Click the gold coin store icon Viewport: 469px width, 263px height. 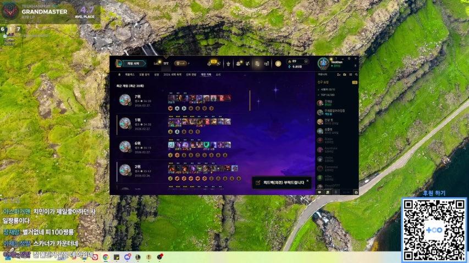278,64
